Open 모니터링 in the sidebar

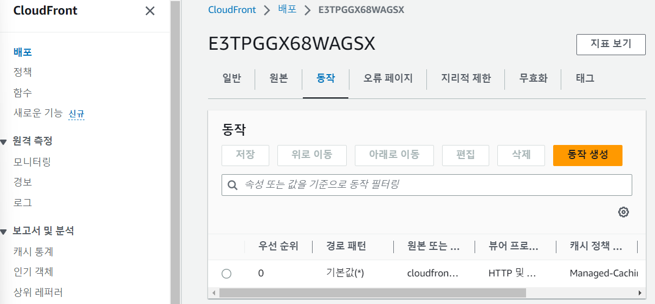tap(33, 162)
